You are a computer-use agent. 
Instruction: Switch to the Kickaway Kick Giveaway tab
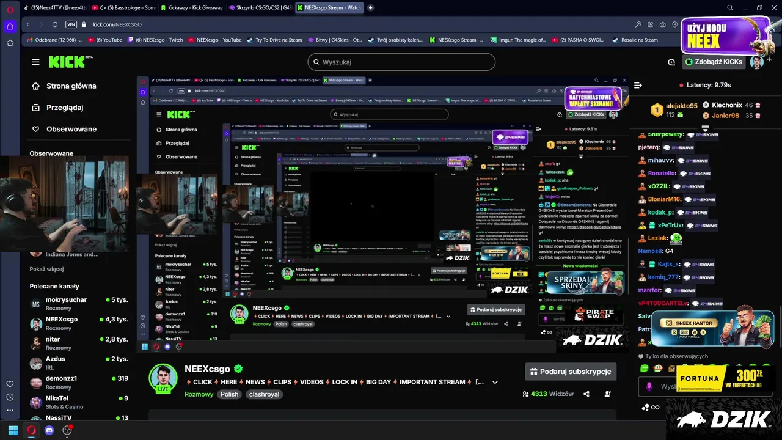[x=192, y=8]
